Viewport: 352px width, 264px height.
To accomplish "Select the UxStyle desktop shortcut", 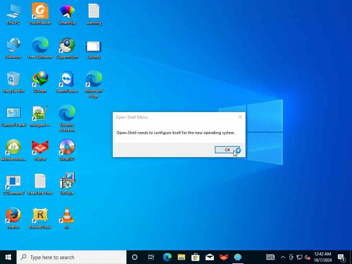I will click(67, 184).
